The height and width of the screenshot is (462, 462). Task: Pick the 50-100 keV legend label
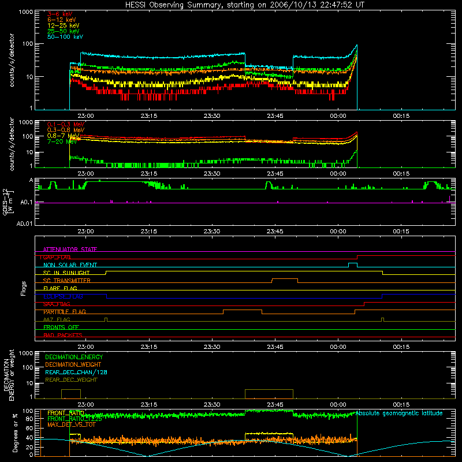pyautogui.click(x=65, y=37)
